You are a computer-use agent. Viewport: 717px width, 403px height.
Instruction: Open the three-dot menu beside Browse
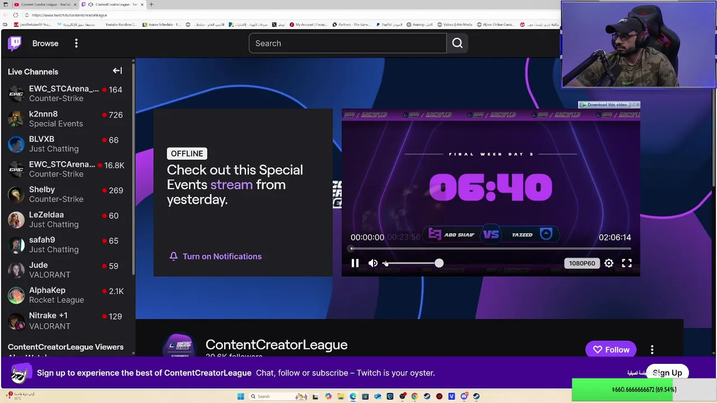pos(76,43)
